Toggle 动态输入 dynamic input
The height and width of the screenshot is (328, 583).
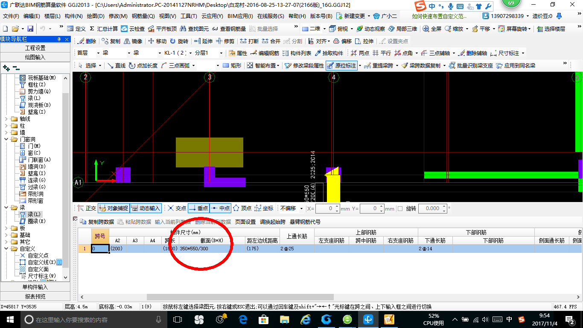[146, 208]
